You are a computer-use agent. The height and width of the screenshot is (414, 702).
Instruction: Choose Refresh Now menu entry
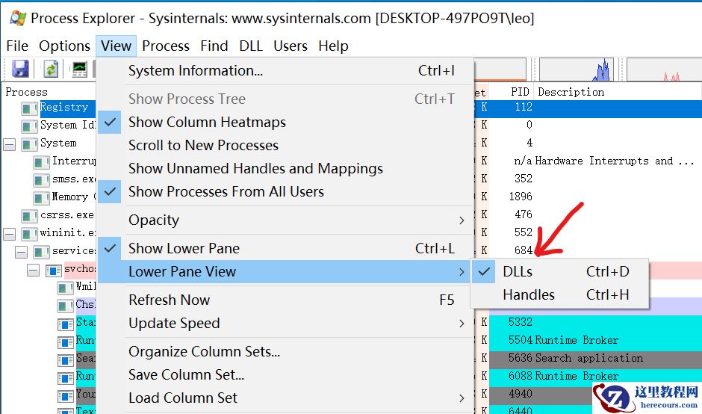pos(285,300)
